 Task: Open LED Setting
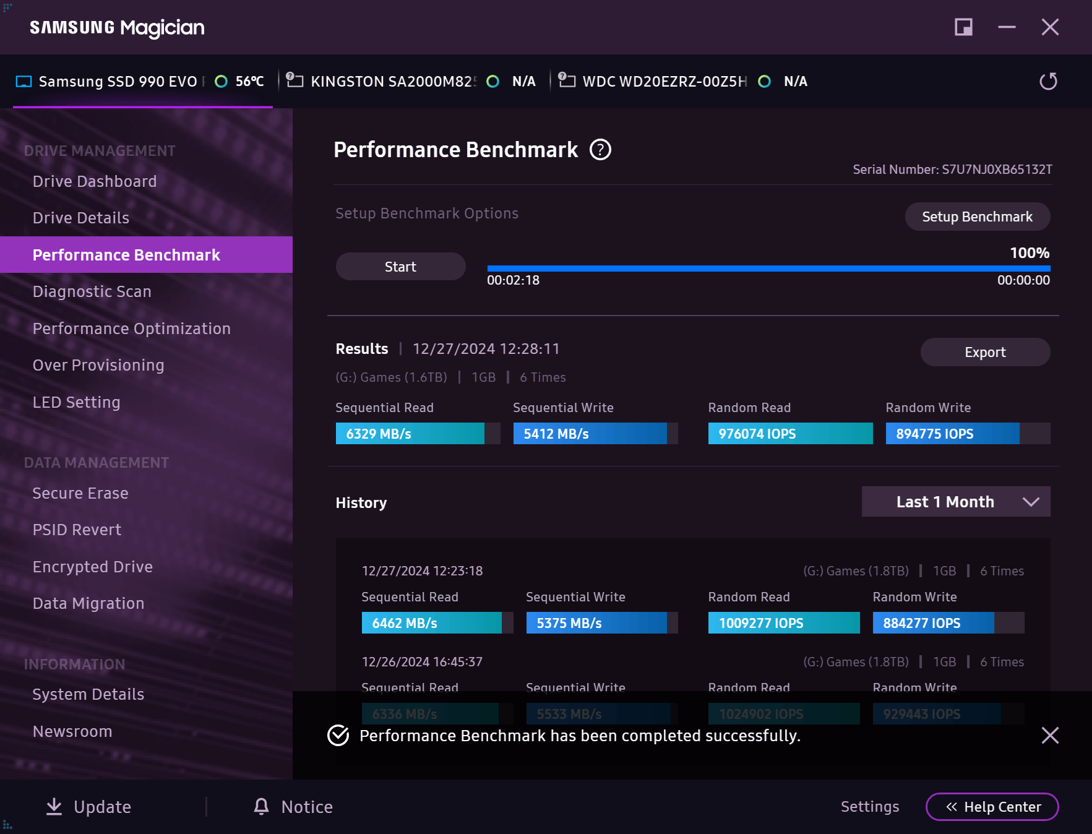coord(77,402)
